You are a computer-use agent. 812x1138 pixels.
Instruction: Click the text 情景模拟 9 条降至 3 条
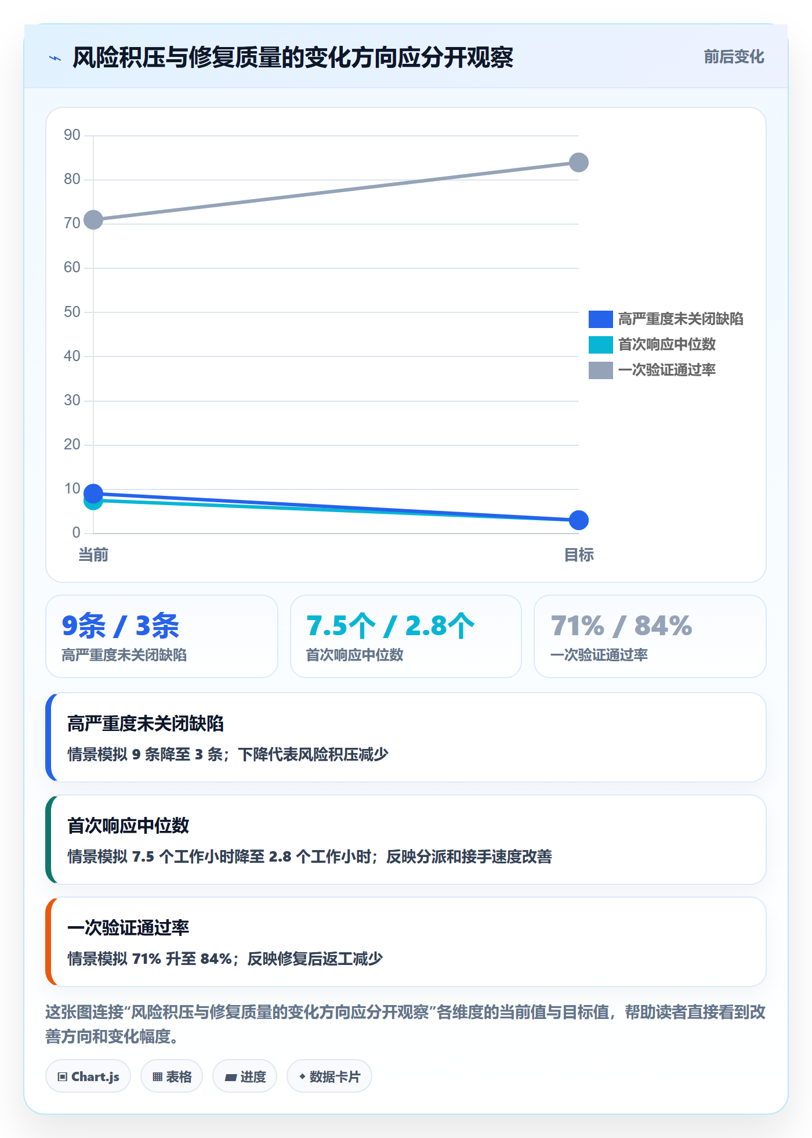point(145,754)
